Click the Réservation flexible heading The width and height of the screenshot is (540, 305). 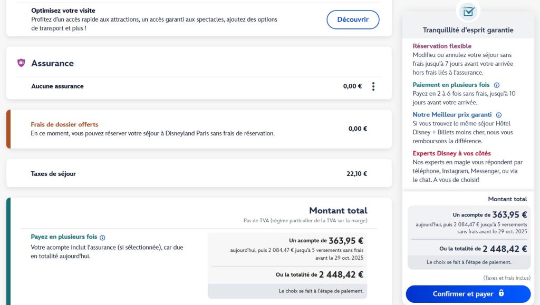point(442,46)
